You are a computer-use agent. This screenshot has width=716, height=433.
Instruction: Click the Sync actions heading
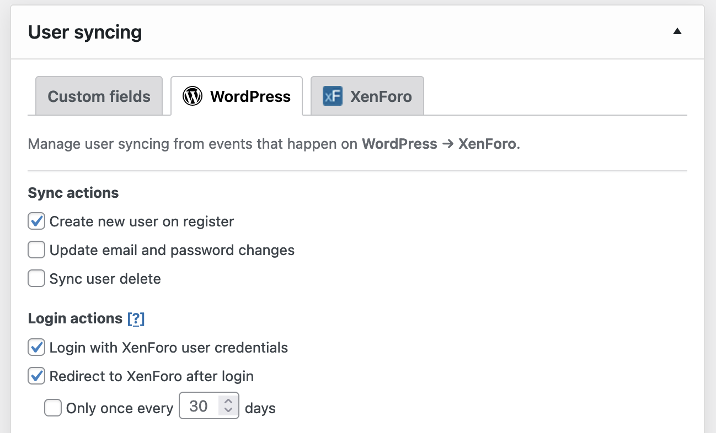coord(73,193)
